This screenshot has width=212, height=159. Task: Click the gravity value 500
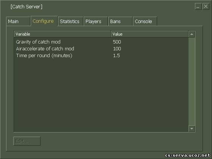[117, 42]
